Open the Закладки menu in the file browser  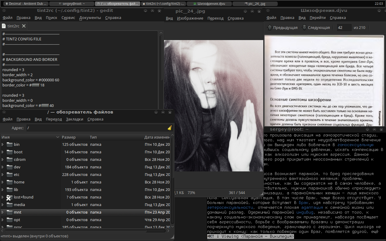click(74, 119)
